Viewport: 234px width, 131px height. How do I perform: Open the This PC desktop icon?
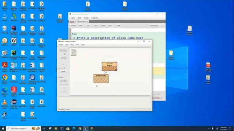pyautogui.click(x=5, y=17)
